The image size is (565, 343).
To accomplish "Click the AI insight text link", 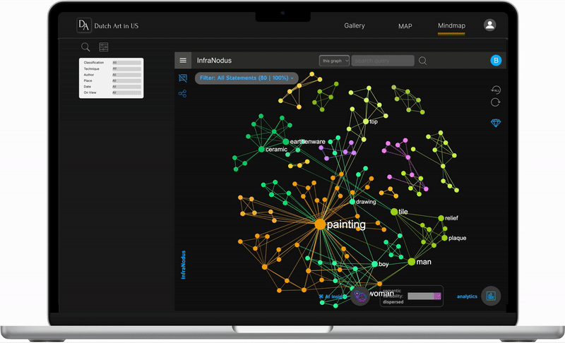I will pyautogui.click(x=332, y=296).
